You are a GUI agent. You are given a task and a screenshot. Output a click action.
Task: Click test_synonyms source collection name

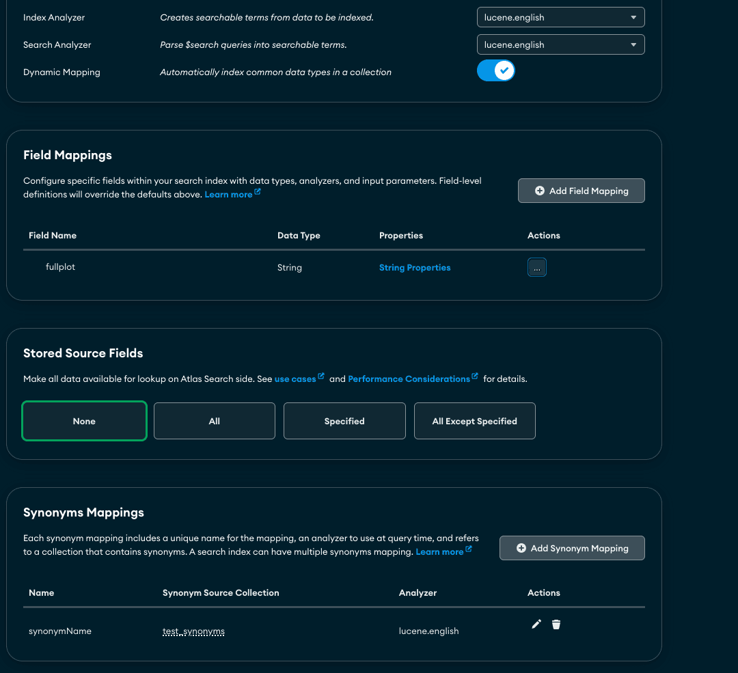click(193, 631)
